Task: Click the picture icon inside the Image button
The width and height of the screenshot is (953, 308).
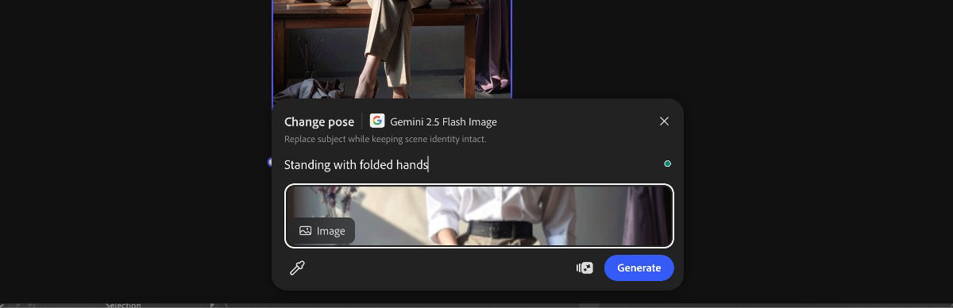Action: pyautogui.click(x=305, y=231)
